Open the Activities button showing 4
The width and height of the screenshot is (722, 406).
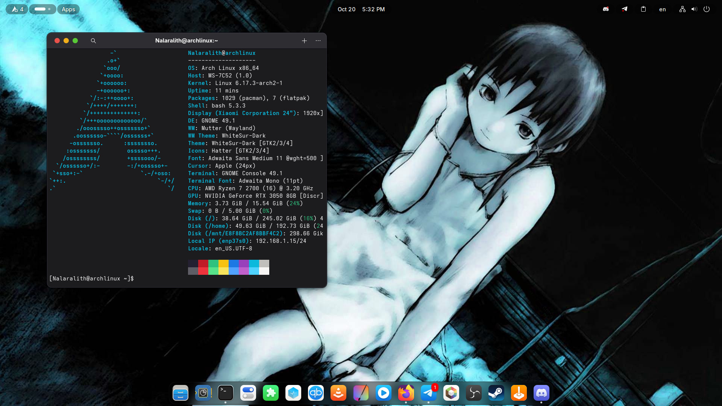[17, 9]
